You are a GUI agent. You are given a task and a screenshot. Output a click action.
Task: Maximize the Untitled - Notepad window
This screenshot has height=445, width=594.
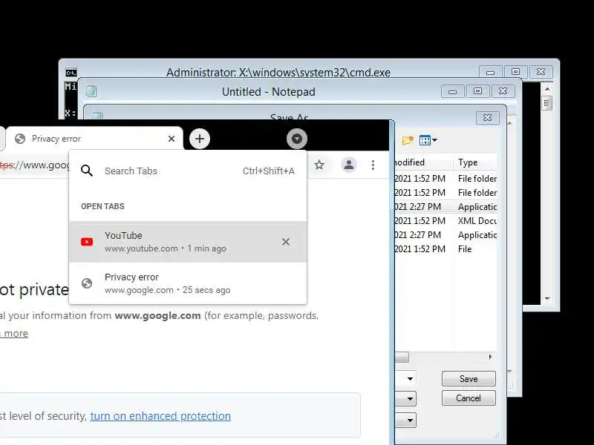[477, 91]
